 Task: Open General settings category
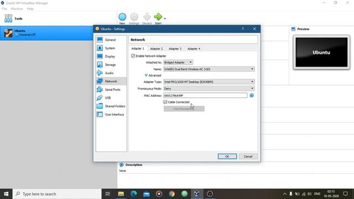tap(111, 40)
